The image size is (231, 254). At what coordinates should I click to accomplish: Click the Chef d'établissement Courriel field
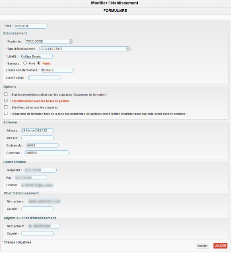37,209
